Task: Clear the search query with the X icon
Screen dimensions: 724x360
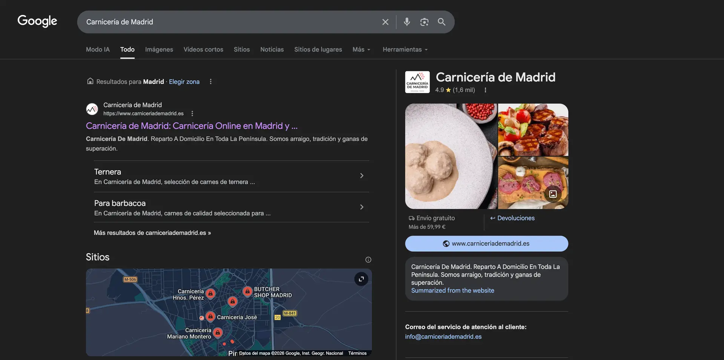Action: pyautogui.click(x=385, y=22)
